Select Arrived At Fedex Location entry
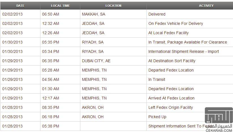This screenshot has height=132, width=233. (171, 98)
